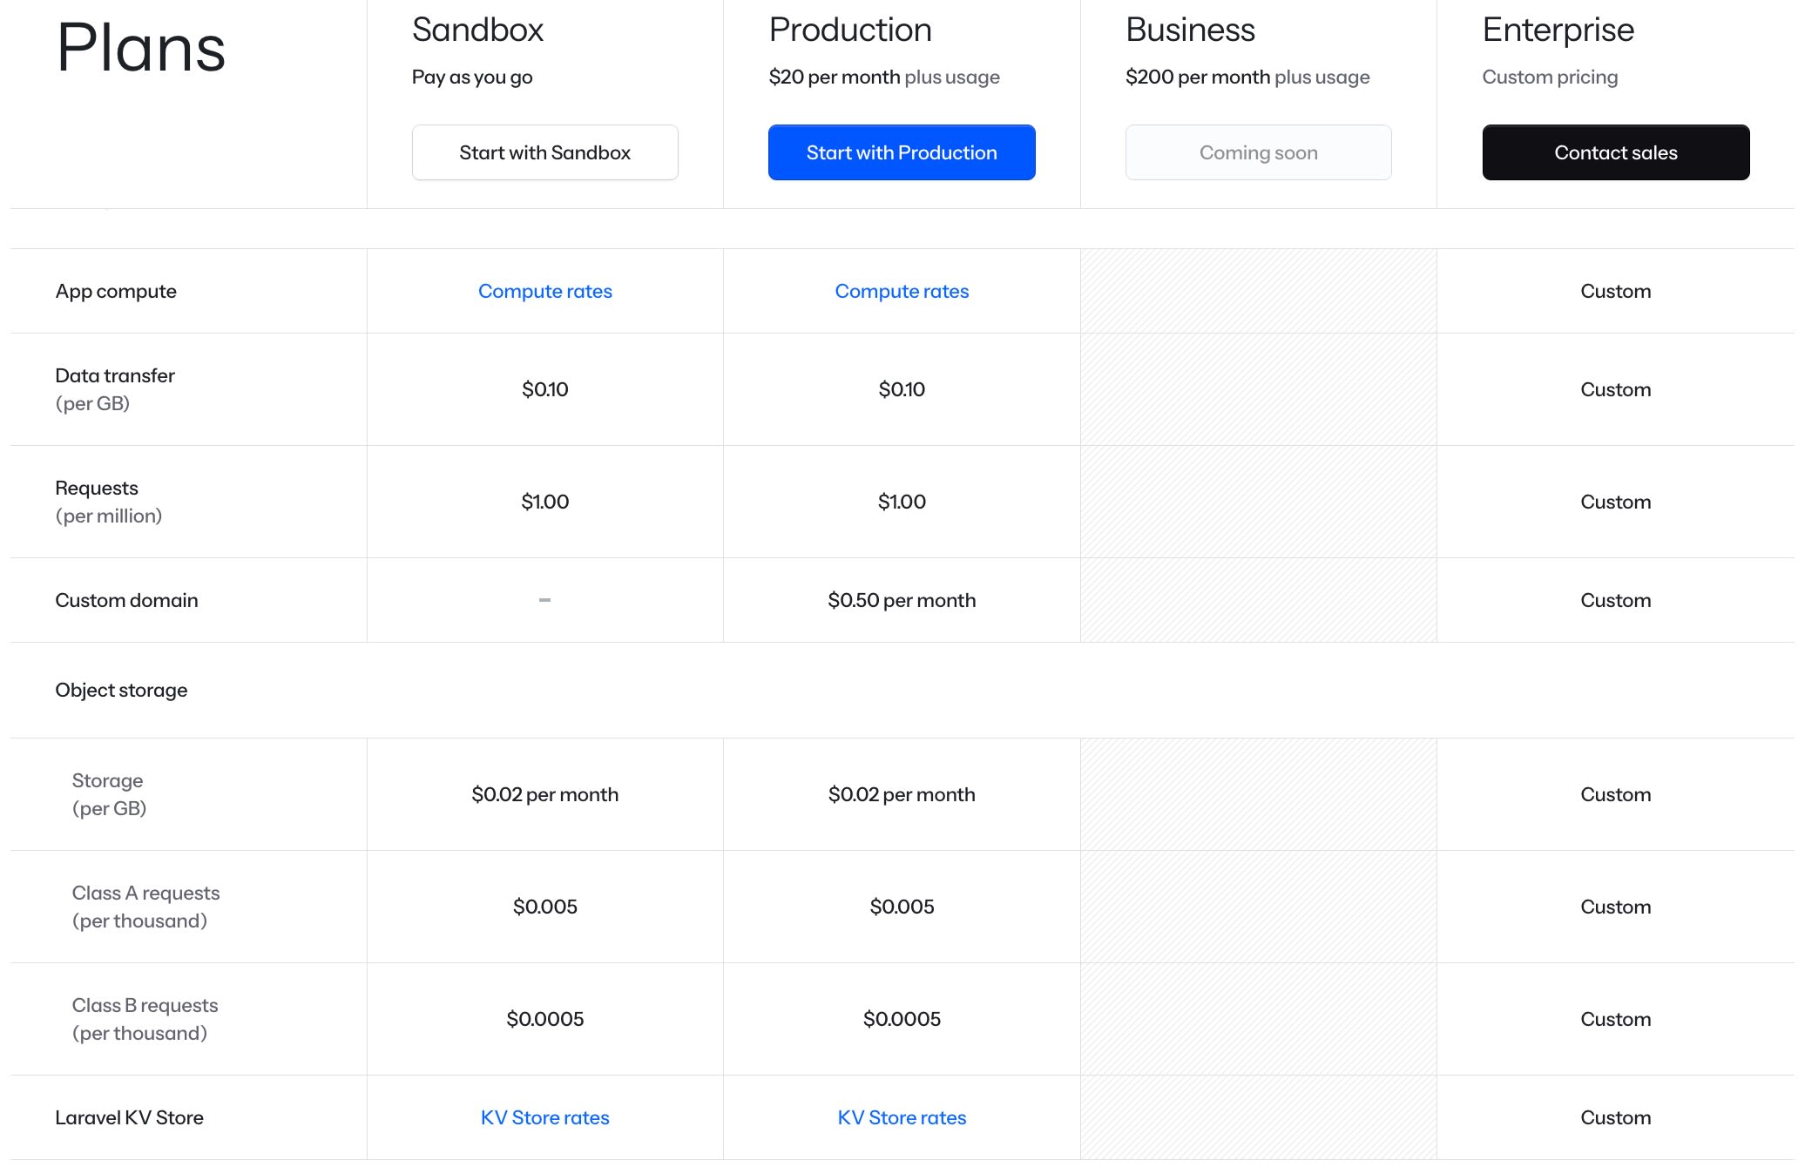
Task: Click the Plans page title
Action: [x=141, y=49]
